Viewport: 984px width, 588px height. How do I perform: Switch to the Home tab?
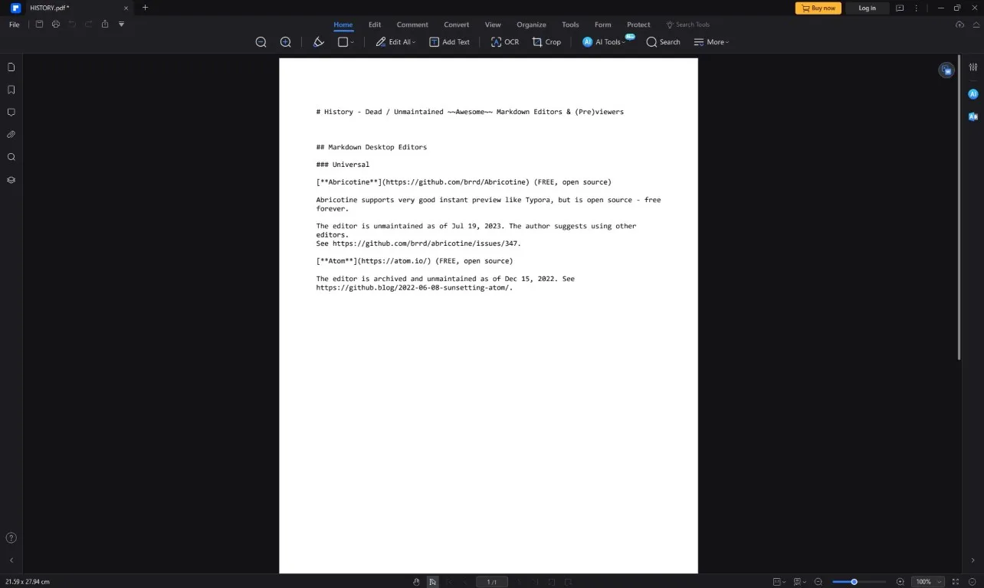[x=343, y=24]
